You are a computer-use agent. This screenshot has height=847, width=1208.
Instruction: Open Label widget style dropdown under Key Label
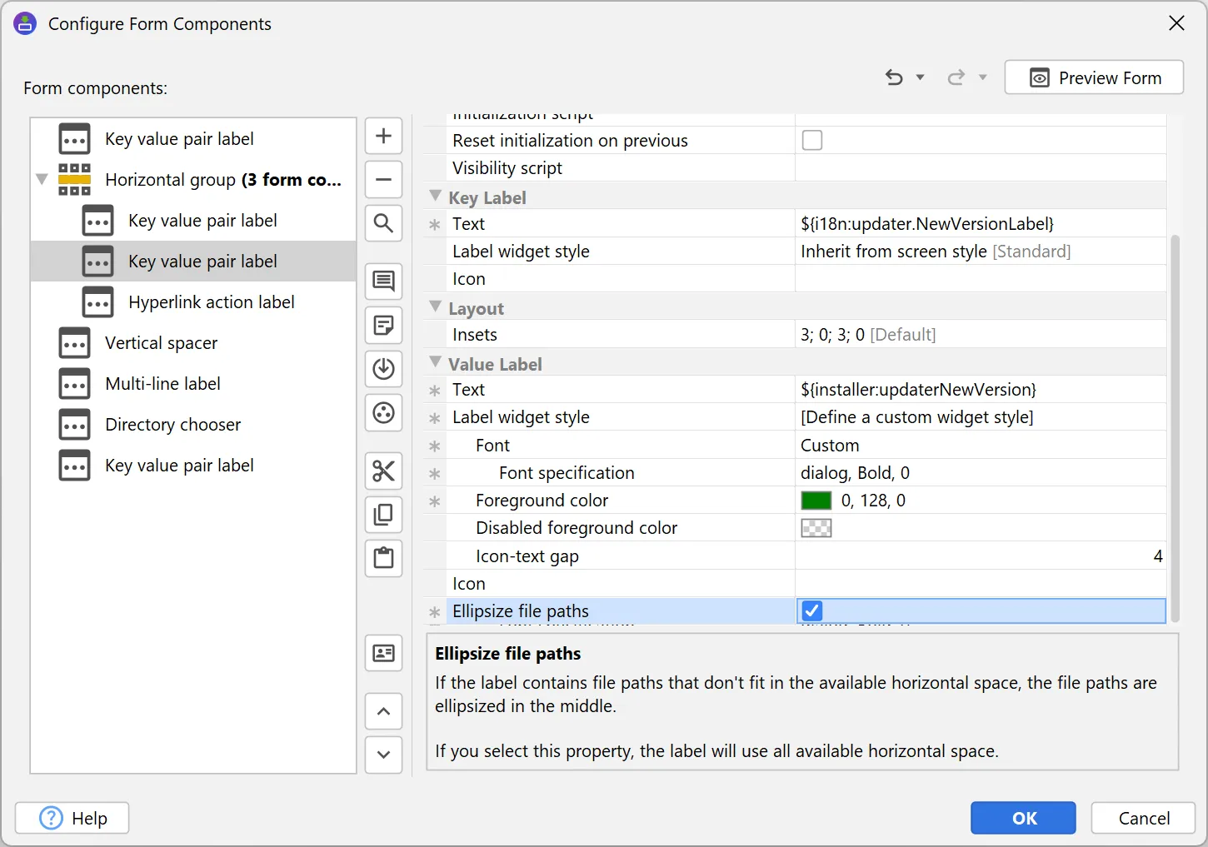pyautogui.click(x=981, y=252)
